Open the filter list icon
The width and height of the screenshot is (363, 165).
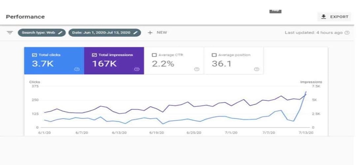10,33
